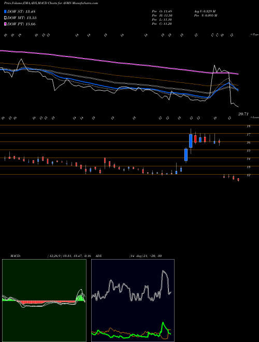Click the Avg V average volume value
Image resolution: width=259 pixels, height=342 pixels.
tap(205, 11)
